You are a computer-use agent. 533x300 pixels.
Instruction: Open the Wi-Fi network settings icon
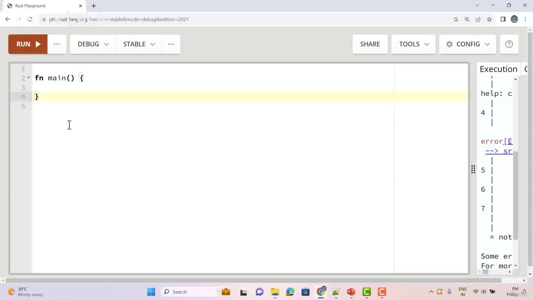(476, 292)
